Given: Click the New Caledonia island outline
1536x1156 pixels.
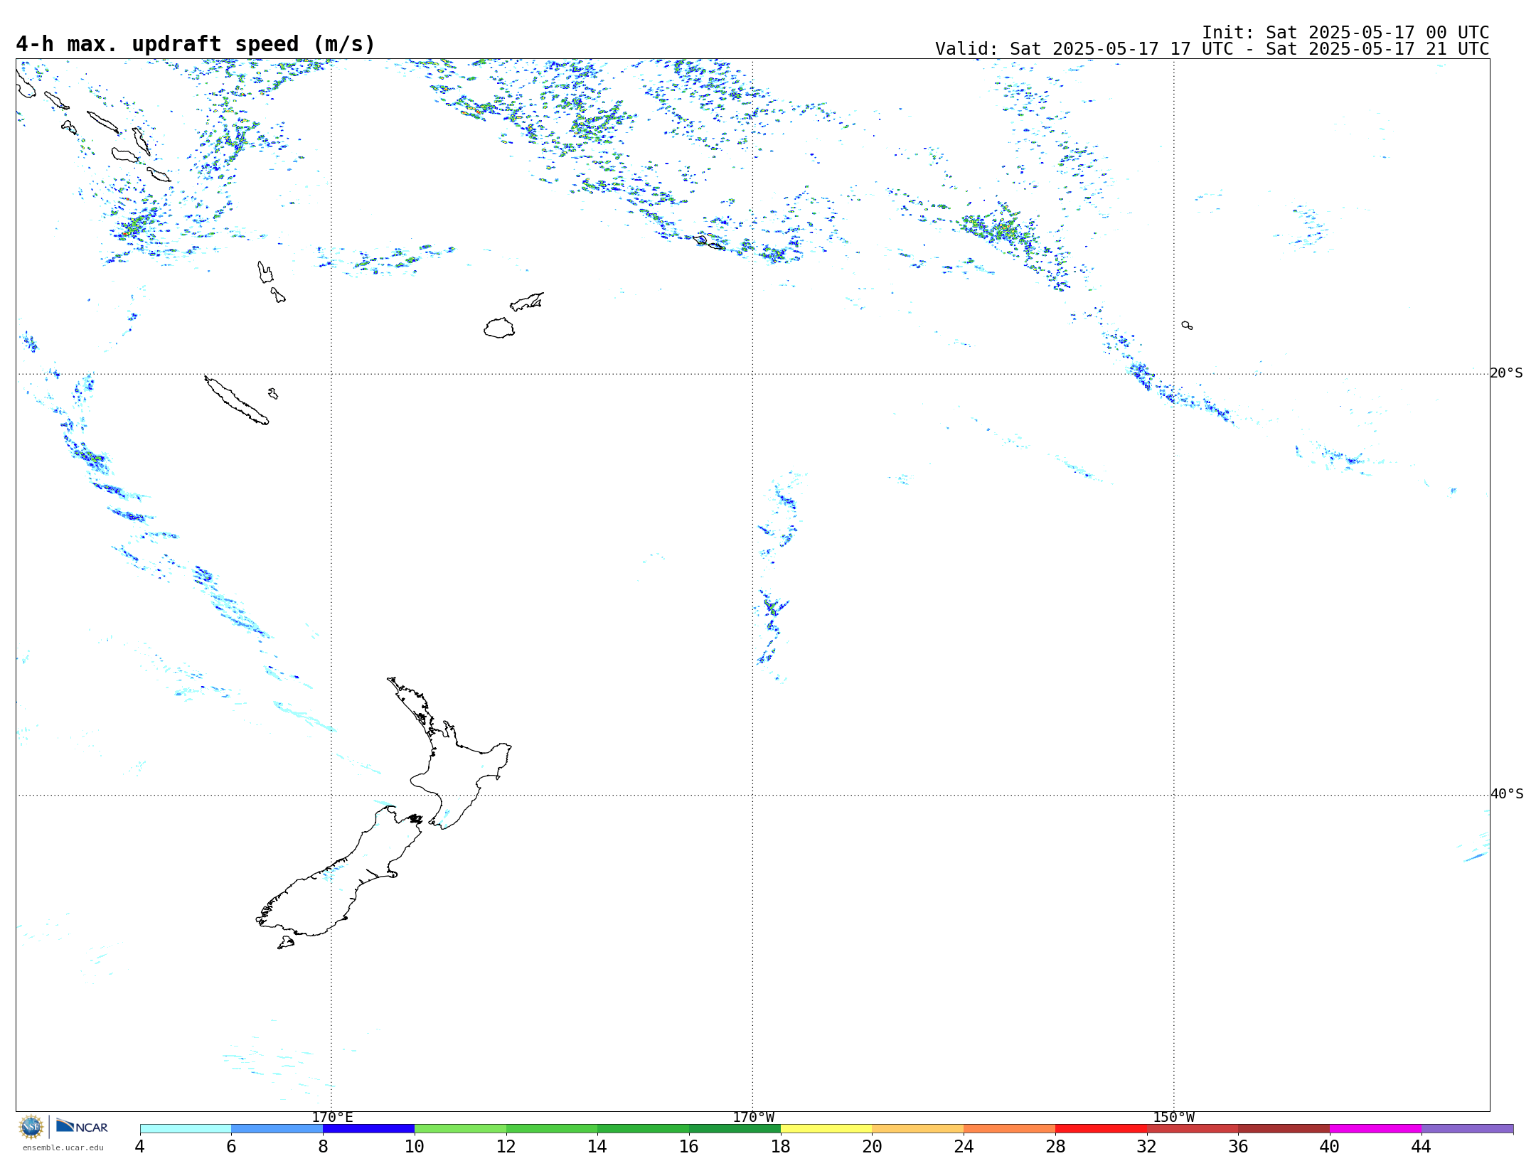Looking at the screenshot, I should (x=236, y=400).
